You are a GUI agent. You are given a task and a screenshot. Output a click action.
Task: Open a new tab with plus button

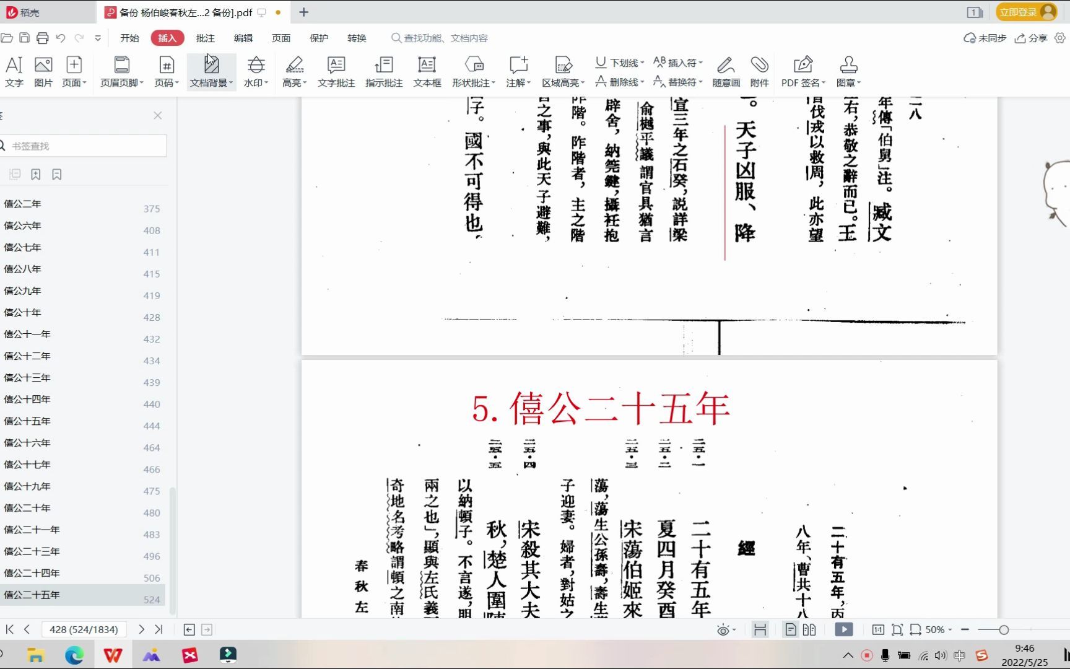click(303, 12)
